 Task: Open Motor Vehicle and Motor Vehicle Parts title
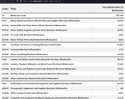point(45,21)
